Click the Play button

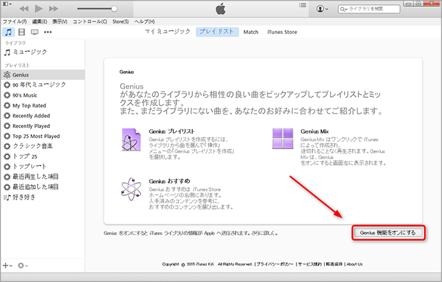coord(38,8)
